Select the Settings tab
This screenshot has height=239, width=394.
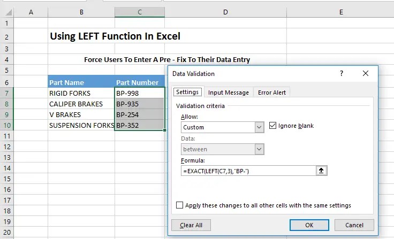pos(187,92)
